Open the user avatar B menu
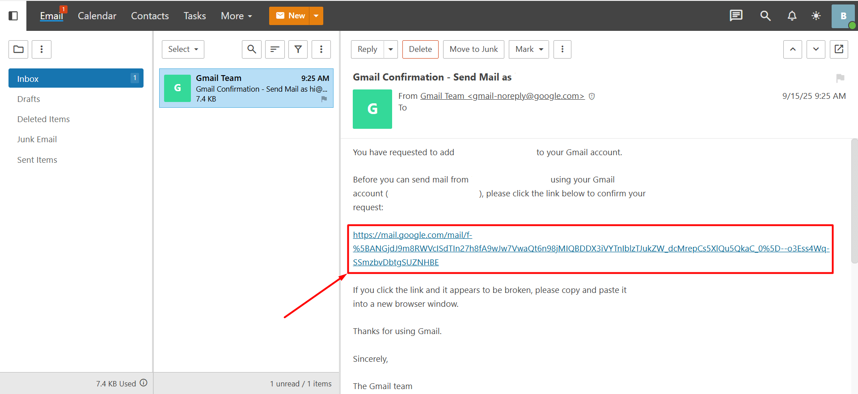This screenshot has width=858, height=394. (843, 16)
